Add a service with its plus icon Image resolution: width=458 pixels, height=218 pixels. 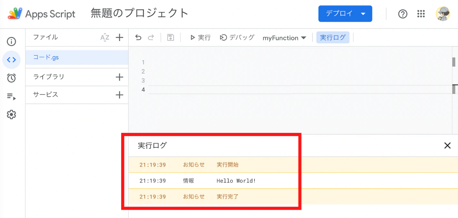(120, 95)
